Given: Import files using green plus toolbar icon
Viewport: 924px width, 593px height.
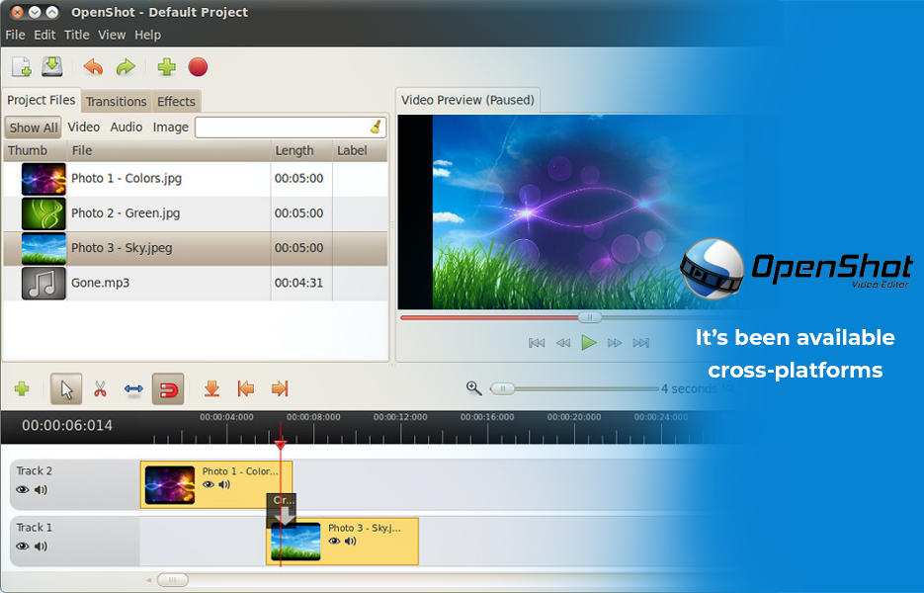Looking at the screenshot, I should (167, 66).
